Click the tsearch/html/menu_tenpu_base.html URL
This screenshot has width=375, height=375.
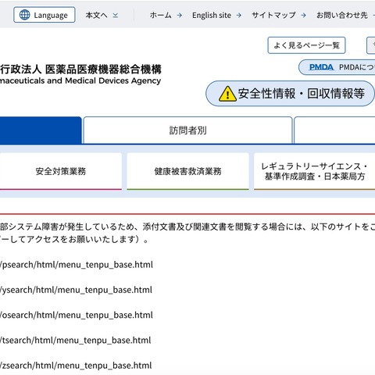click(76, 341)
